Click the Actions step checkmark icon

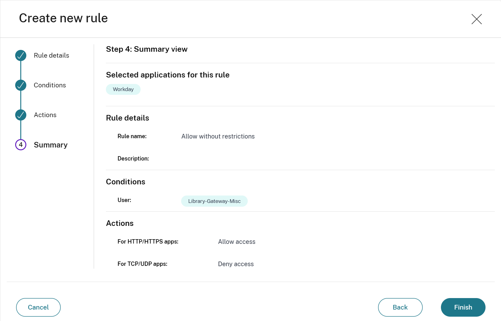tap(21, 115)
